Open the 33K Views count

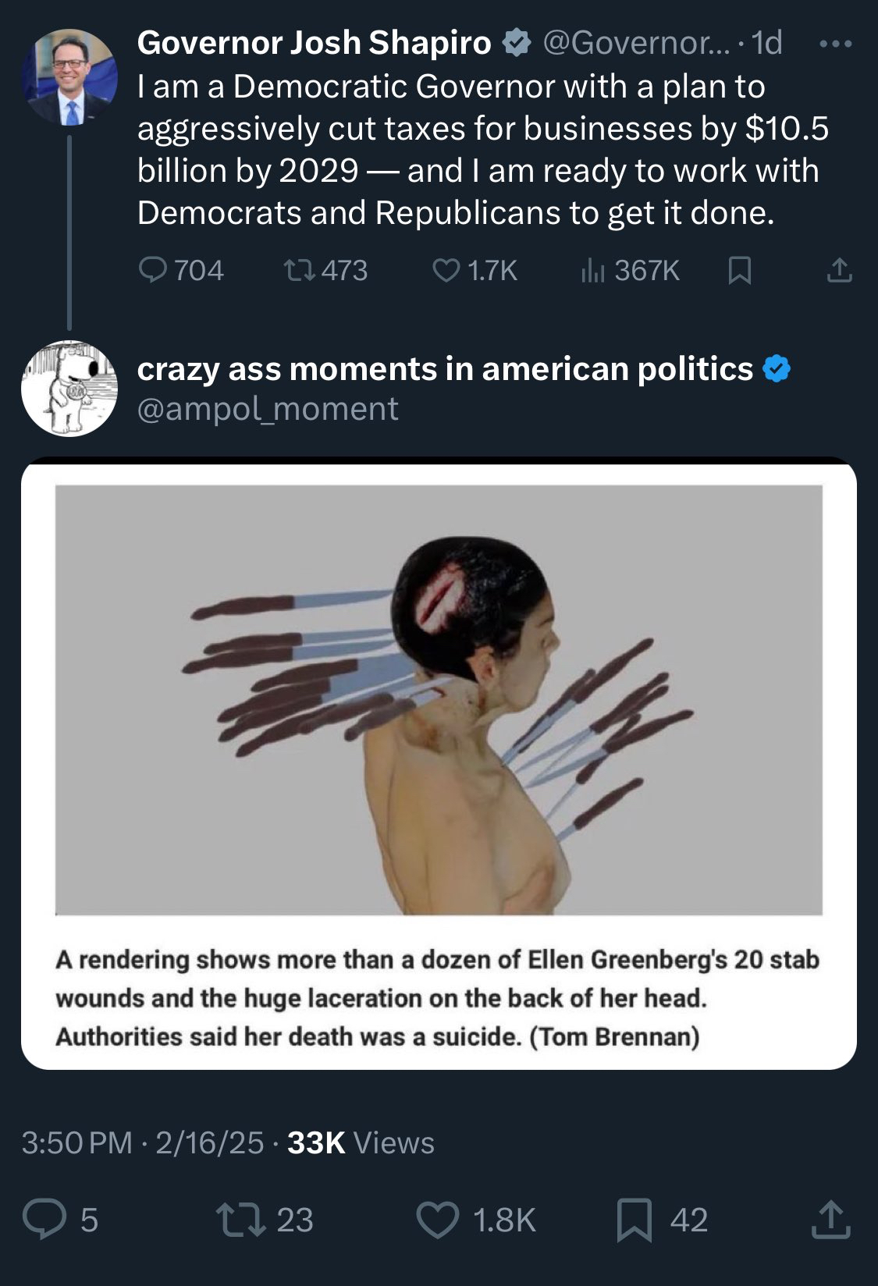pos(361,1143)
